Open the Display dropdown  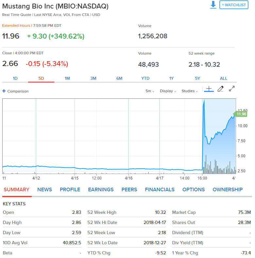(x=168, y=91)
